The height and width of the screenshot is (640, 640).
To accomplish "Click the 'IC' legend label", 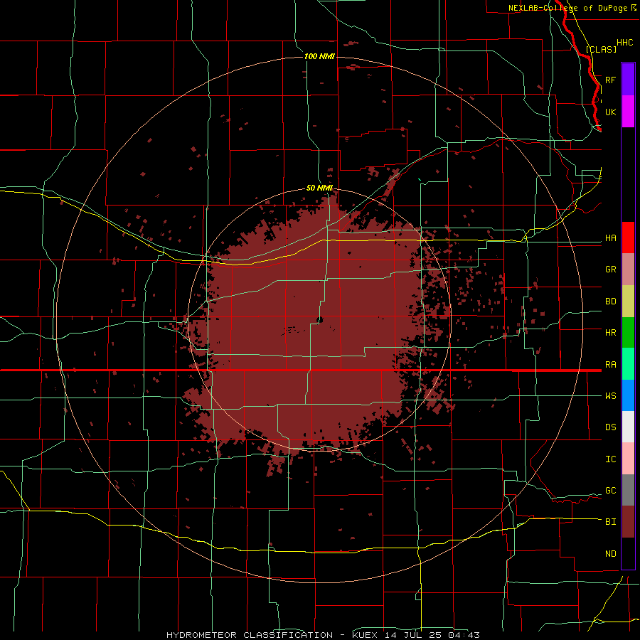I will tap(610, 459).
